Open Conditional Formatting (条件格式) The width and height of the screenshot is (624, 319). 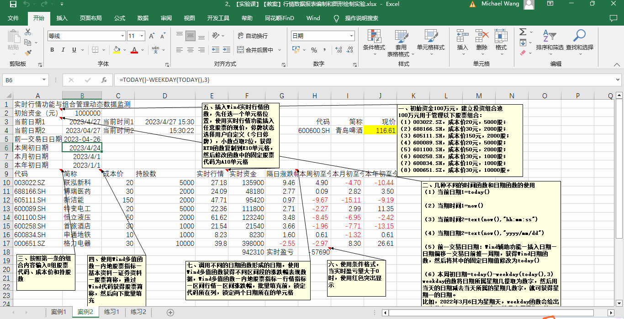(x=374, y=41)
